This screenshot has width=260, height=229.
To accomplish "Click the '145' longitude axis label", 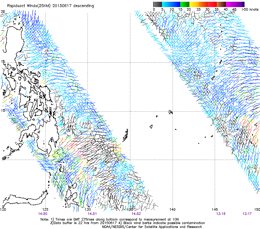I will [215, 209].
